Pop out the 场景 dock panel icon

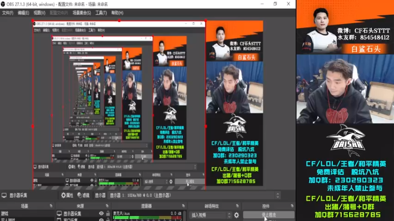click(x=51, y=206)
